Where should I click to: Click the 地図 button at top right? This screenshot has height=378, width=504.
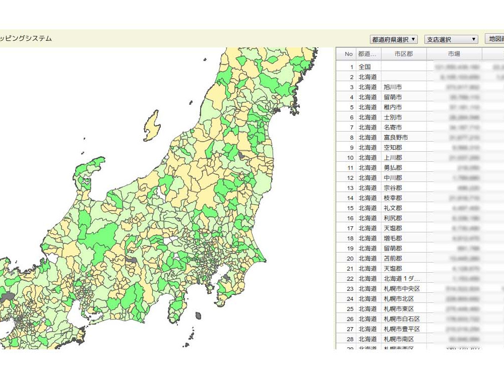coord(494,39)
